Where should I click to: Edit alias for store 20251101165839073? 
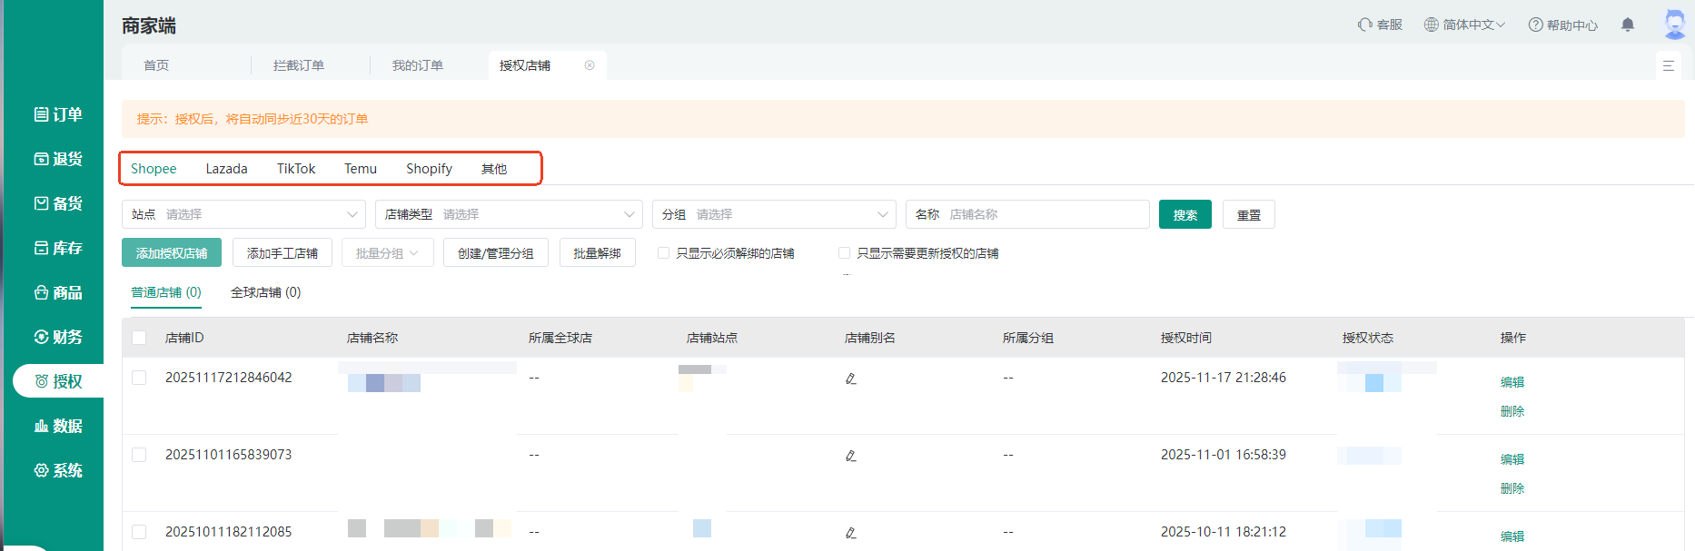(x=850, y=456)
